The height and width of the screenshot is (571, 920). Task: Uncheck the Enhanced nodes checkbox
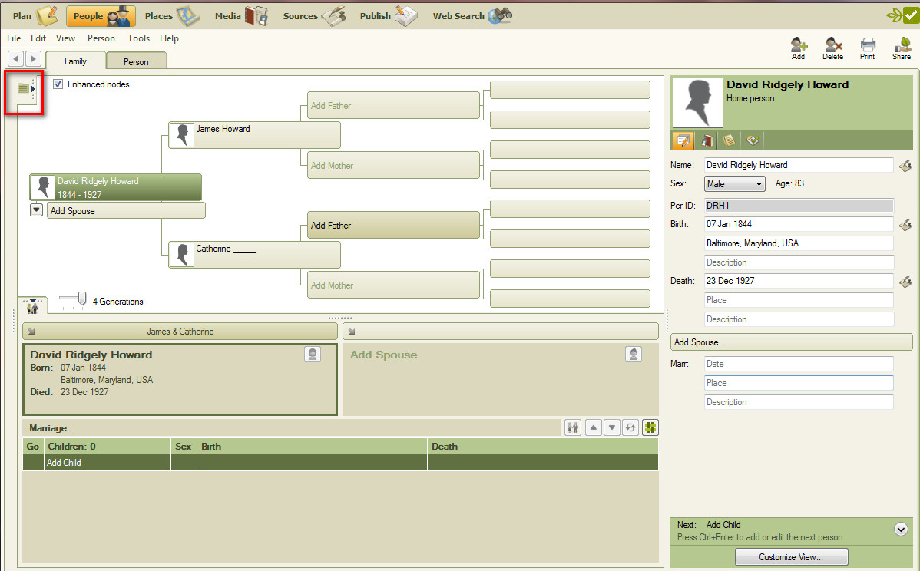click(x=58, y=84)
